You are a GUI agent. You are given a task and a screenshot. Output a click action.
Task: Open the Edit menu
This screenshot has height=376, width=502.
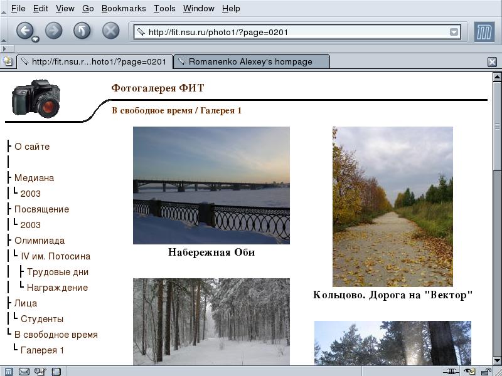41,9
